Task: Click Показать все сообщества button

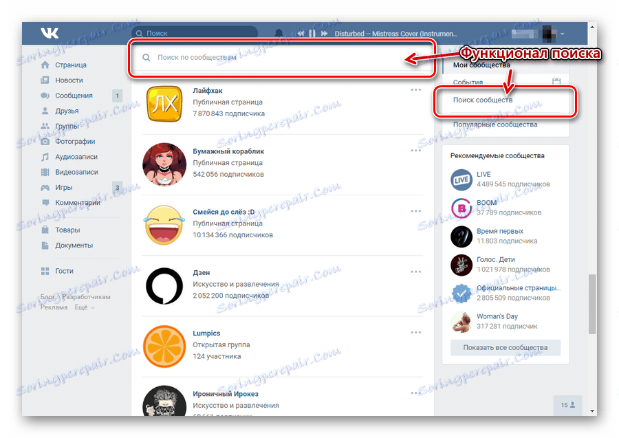Action: pos(506,348)
